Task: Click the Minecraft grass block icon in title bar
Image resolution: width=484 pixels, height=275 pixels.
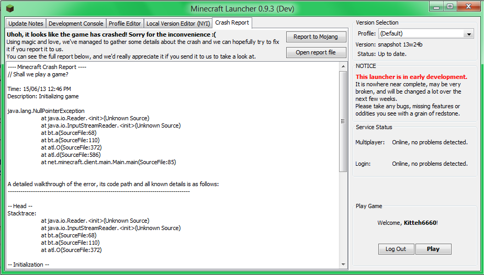Action: pyautogui.click(x=10, y=8)
